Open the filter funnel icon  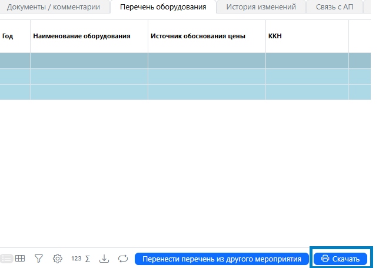39,258
